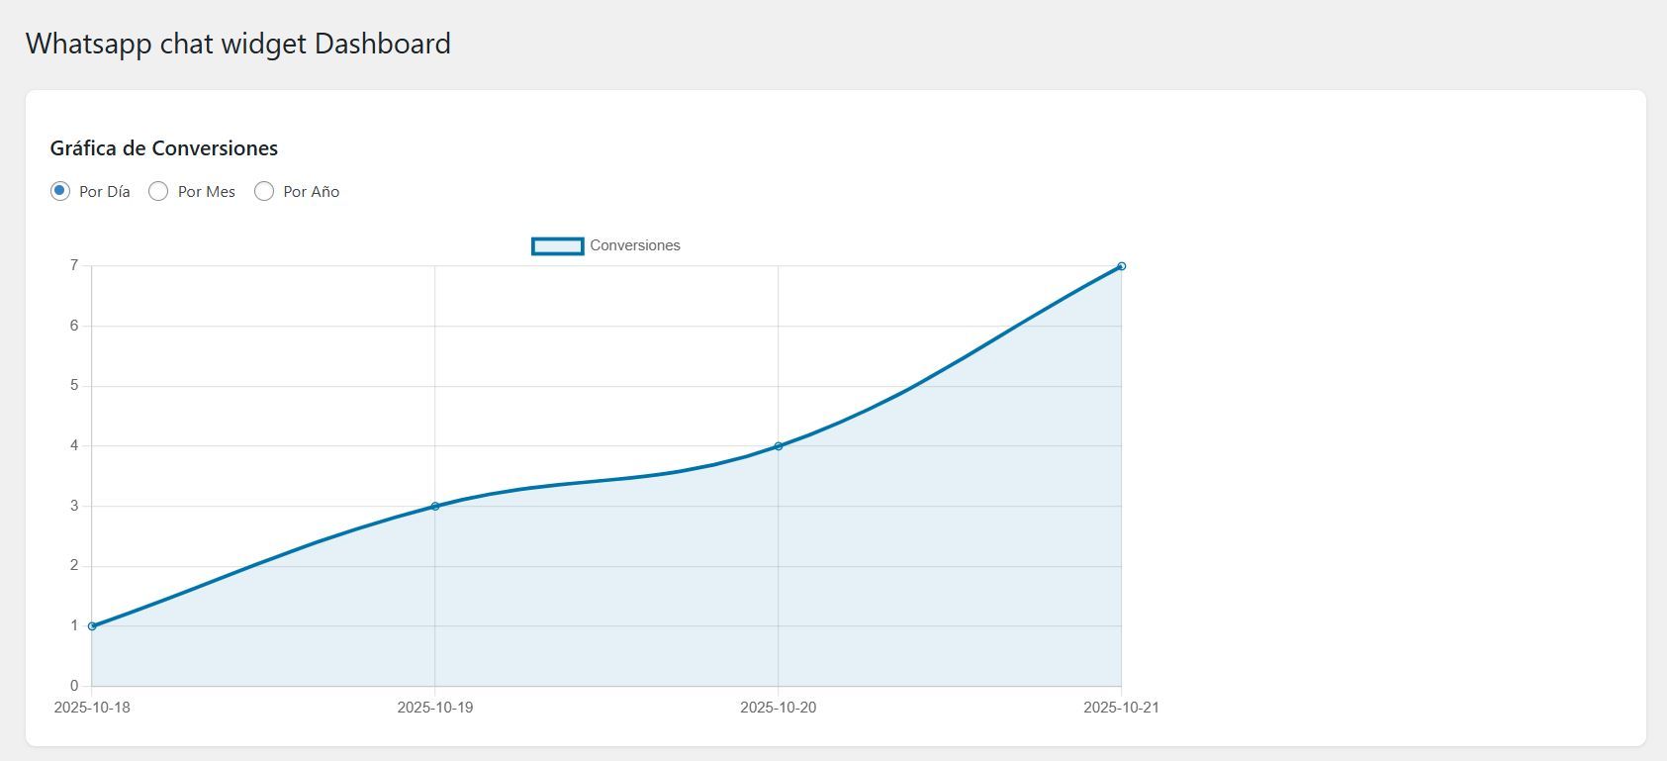
Task: Click the 2025-10-20 x-axis date label
Action: point(779,708)
